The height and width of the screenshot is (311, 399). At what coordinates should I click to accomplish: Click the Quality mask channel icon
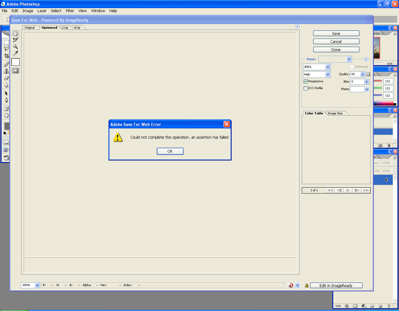[x=368, y=74]
